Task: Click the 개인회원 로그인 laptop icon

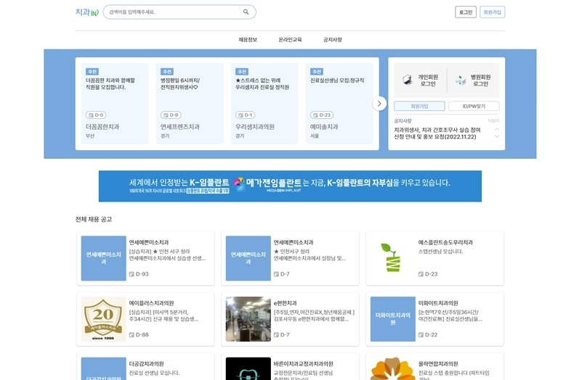Action: pyautogui.click(x=406, y=80)
